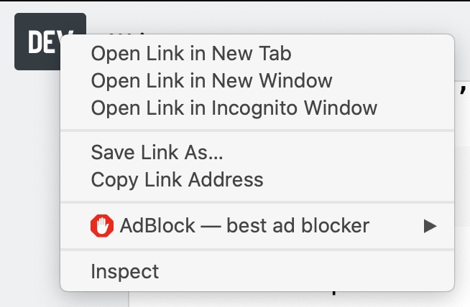The height and width of the screenshot is (307, 470).
Task: Select Copy Link Address
Action: click(x=177, y=179)
